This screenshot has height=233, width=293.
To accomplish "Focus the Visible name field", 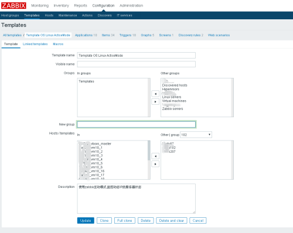I will tap(137, 64).
